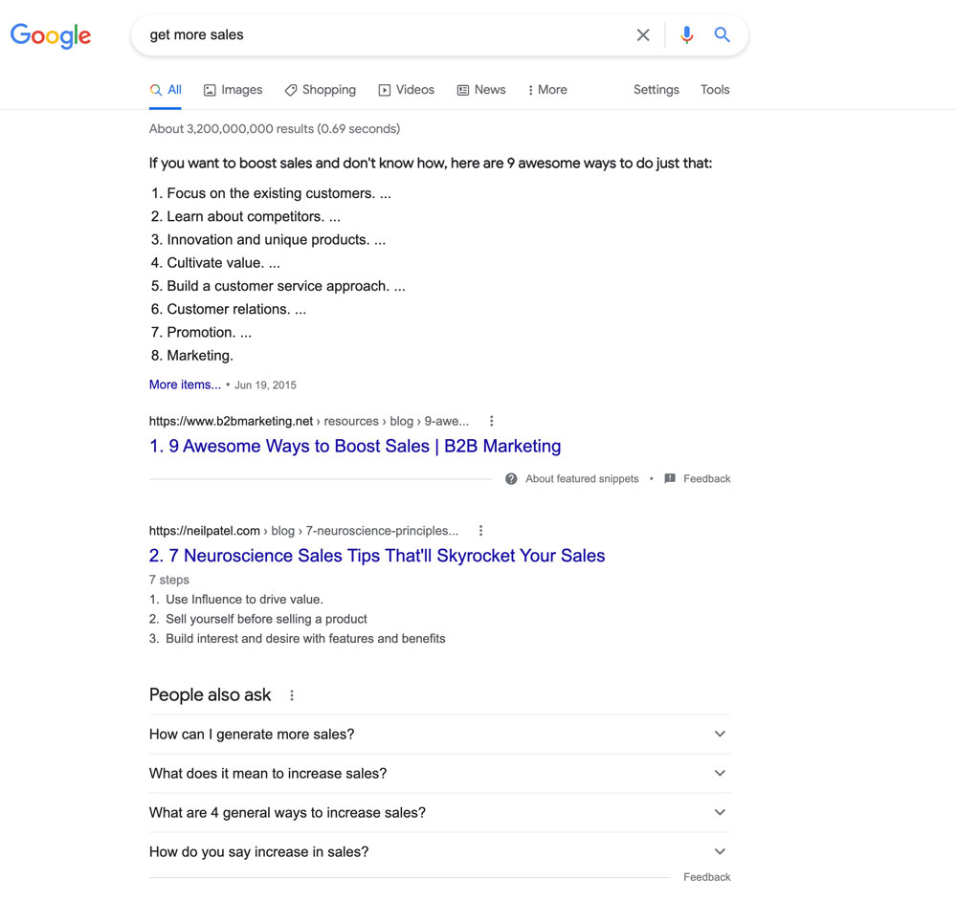Viewport: 957px width, 901px height.
Task: Open options dots beside neilpatel.com URL
Action: 481,531
